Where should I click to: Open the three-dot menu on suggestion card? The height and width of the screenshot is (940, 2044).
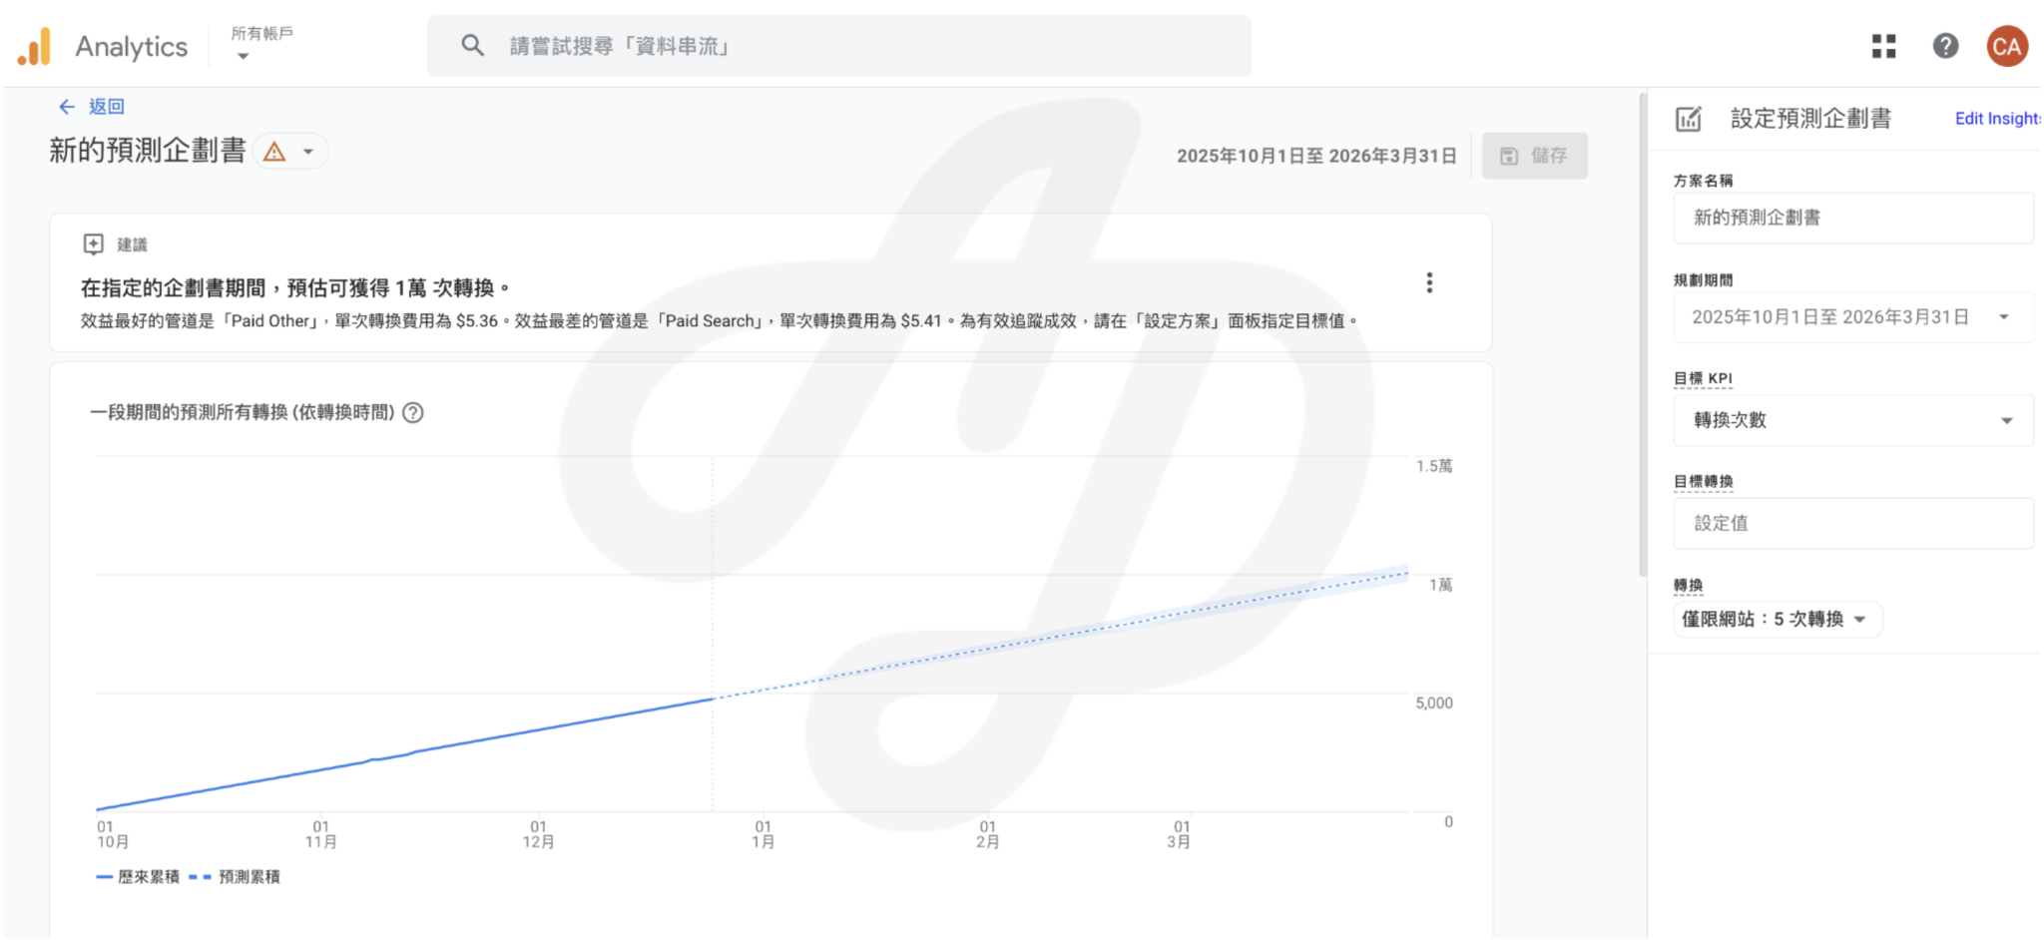1429,283
